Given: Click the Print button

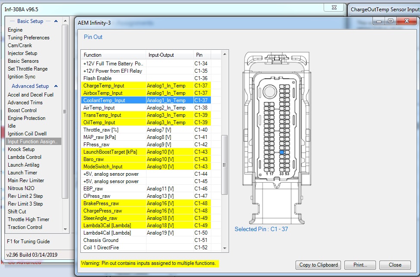Looking at the screenshot, I should click(360, 265).
